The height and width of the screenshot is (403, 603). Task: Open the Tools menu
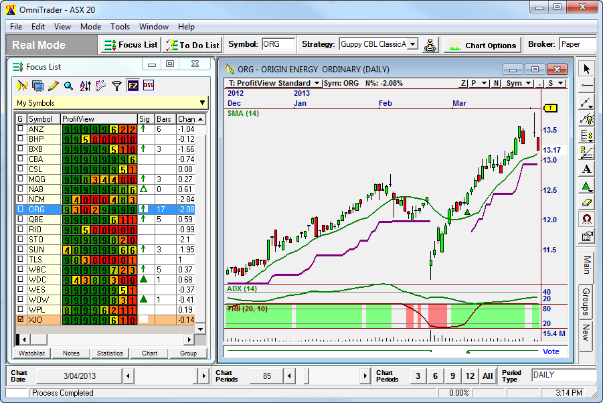click(x=120, y=27)
